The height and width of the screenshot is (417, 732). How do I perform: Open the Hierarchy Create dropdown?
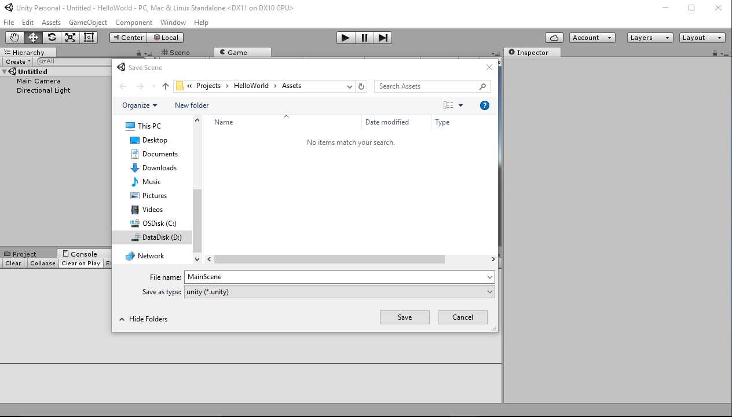pos(17,61)
